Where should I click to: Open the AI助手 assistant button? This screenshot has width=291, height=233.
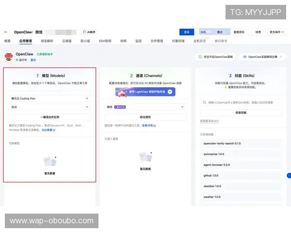89,32
